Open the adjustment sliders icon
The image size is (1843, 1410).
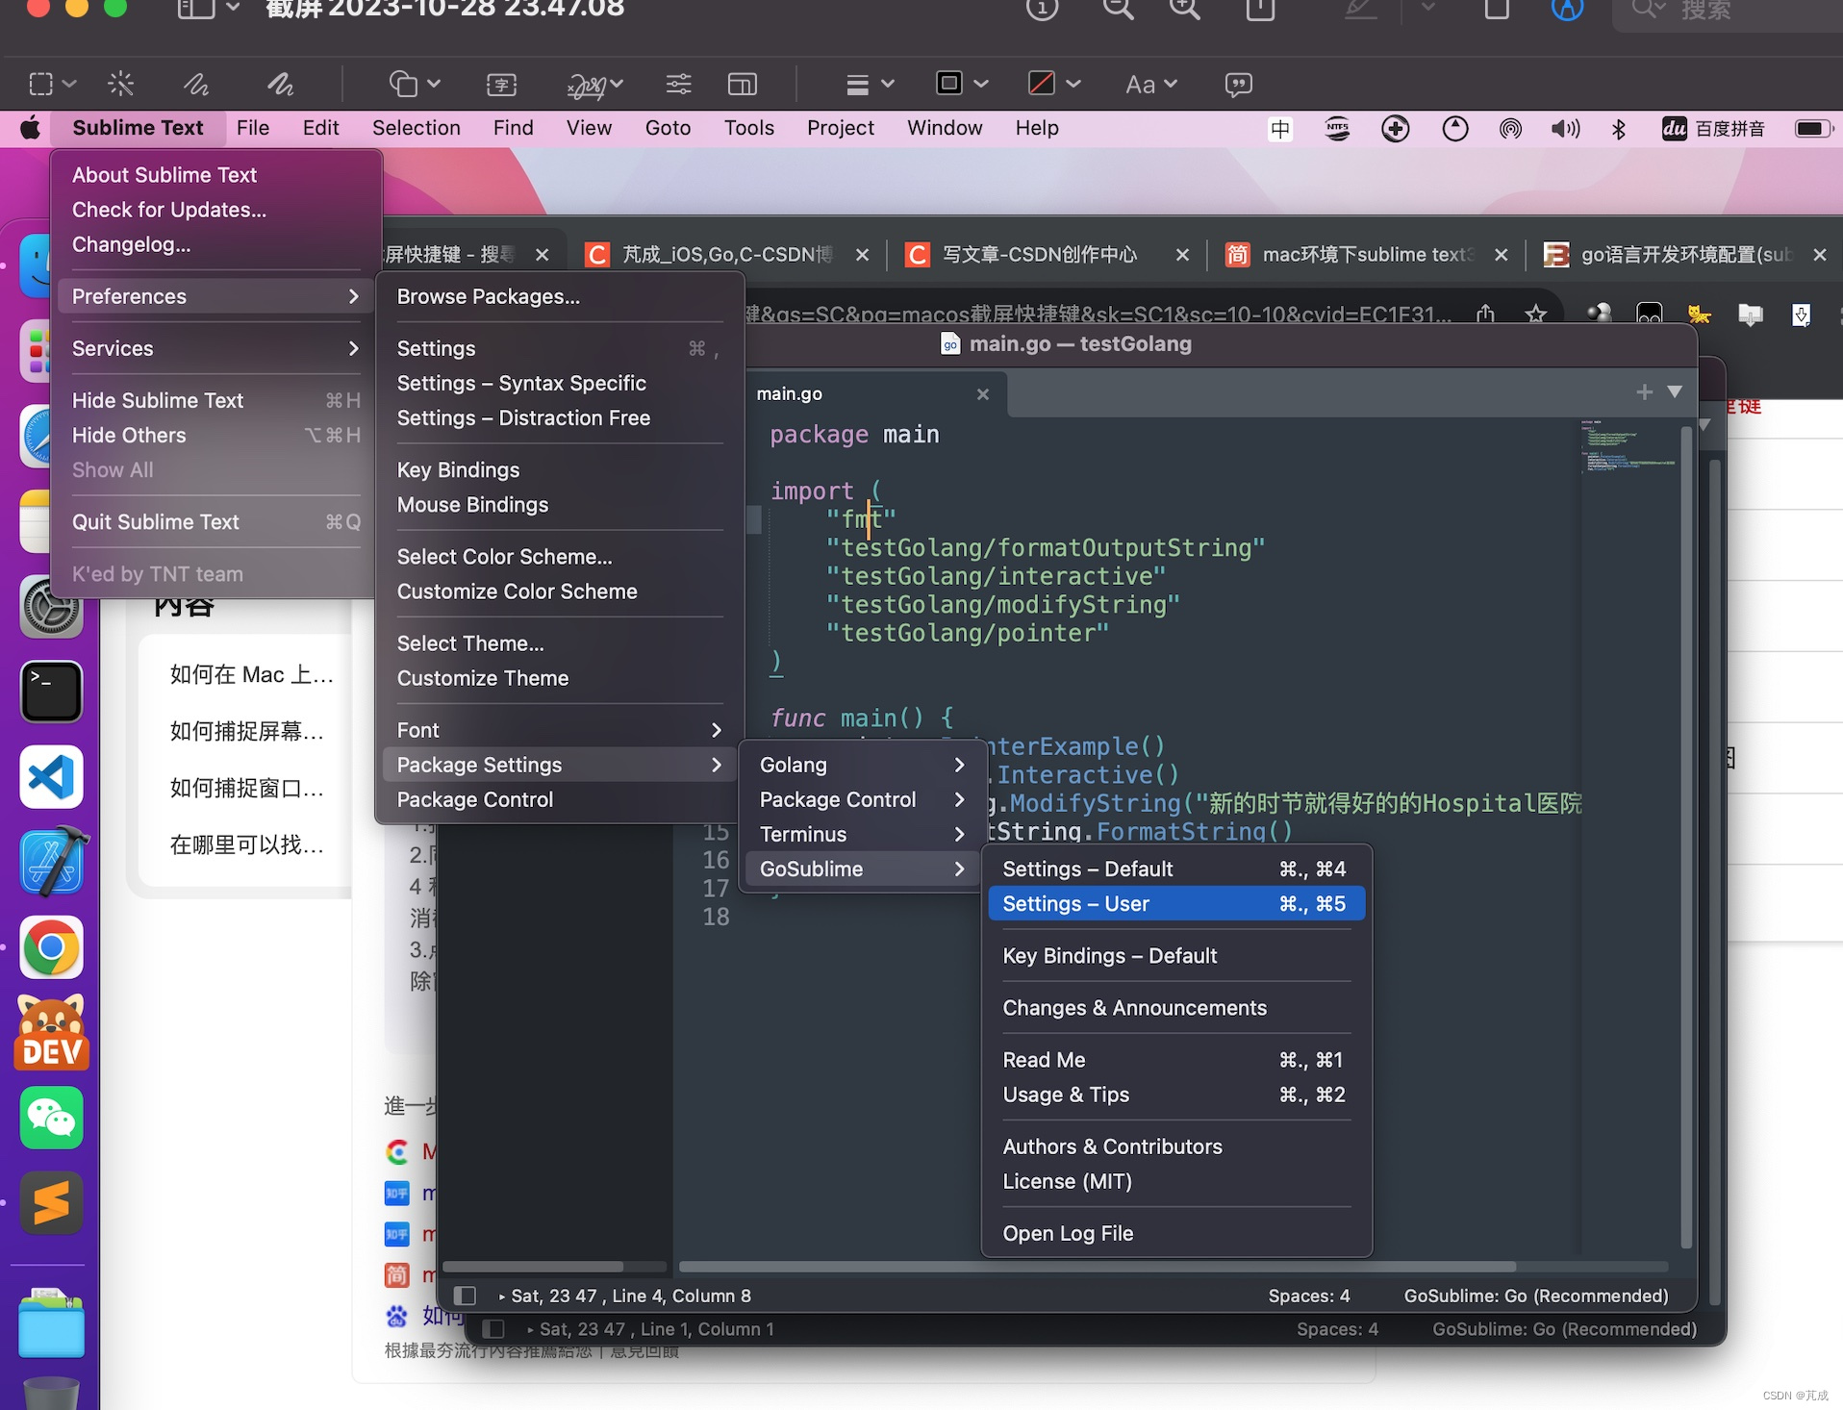678,84
